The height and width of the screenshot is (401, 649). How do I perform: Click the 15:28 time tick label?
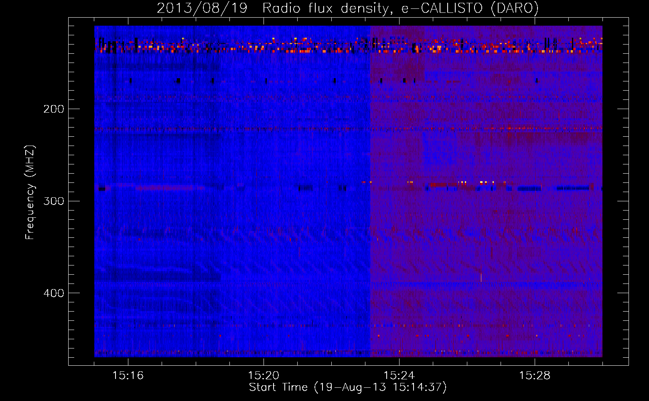coord(535,376)
